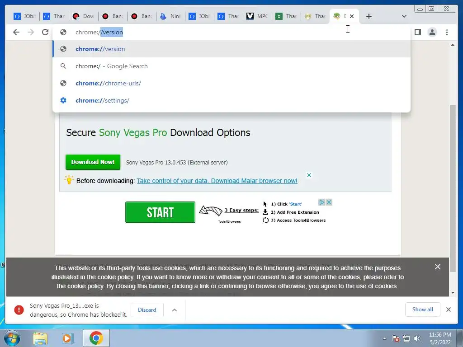The height and width of the screenshot is (347, 463).
Task: Click the Chrome taskbar icon
Action: 96,338
